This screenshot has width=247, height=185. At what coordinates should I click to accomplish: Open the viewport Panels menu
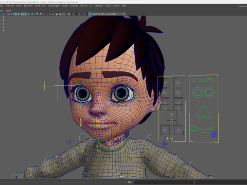(9, 11)
